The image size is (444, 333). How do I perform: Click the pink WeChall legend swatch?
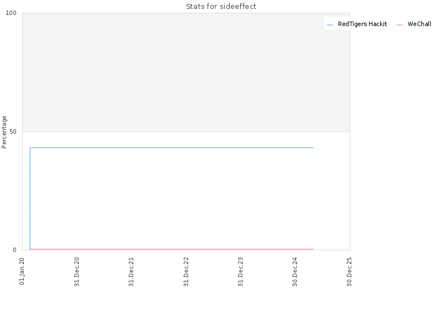click(x=400, y=25)
